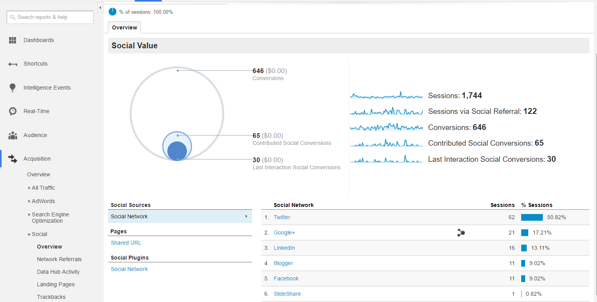Screen dimensions: 597x302
Task: Click the LinkedIn 13.11% sessions bar
Action: tap(524, 248)
